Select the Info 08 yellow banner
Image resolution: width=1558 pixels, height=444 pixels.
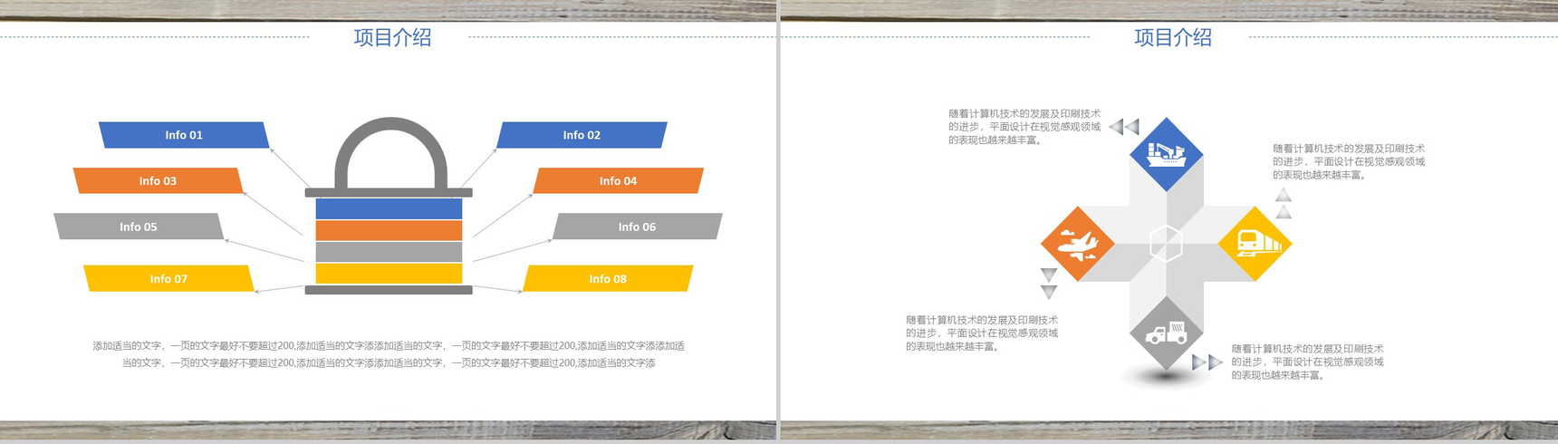point(608,278)
